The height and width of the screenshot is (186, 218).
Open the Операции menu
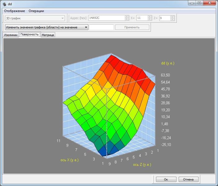(36, 11)
